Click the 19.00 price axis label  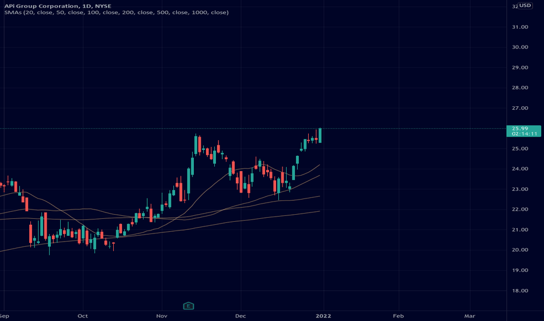click(x=519, y=270)
